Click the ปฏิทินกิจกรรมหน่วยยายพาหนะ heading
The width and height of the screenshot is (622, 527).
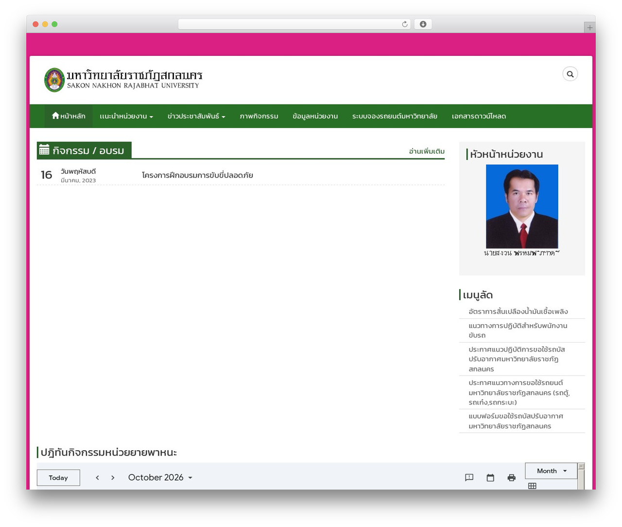(109, 453)
